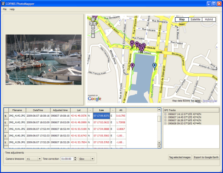This screenshot has width=223, height=173.
Task: Select the IMG_4141.JPG filename cell
Action: (17, 129)
